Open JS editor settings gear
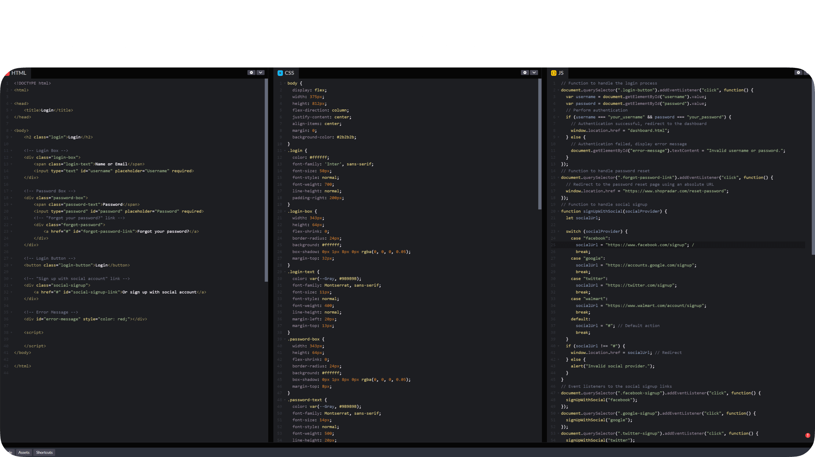Viewport: 815px width, 457px height. pos(798,73)
